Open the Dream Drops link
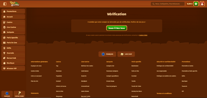Screen dimensions: 207x98 point(110,81)
